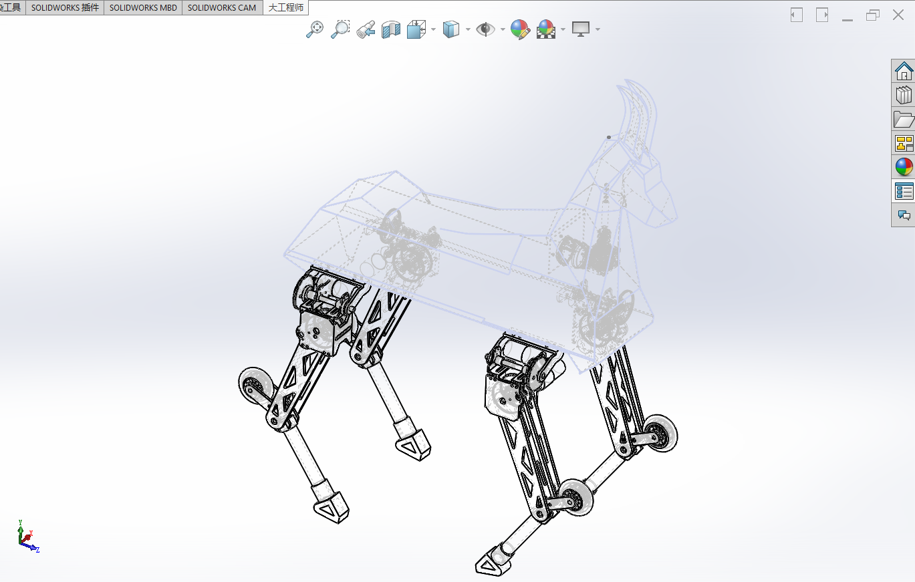Click the tile-right document window button
The height and width of the screenshot is (582, 915).
[x=822, y=15]
